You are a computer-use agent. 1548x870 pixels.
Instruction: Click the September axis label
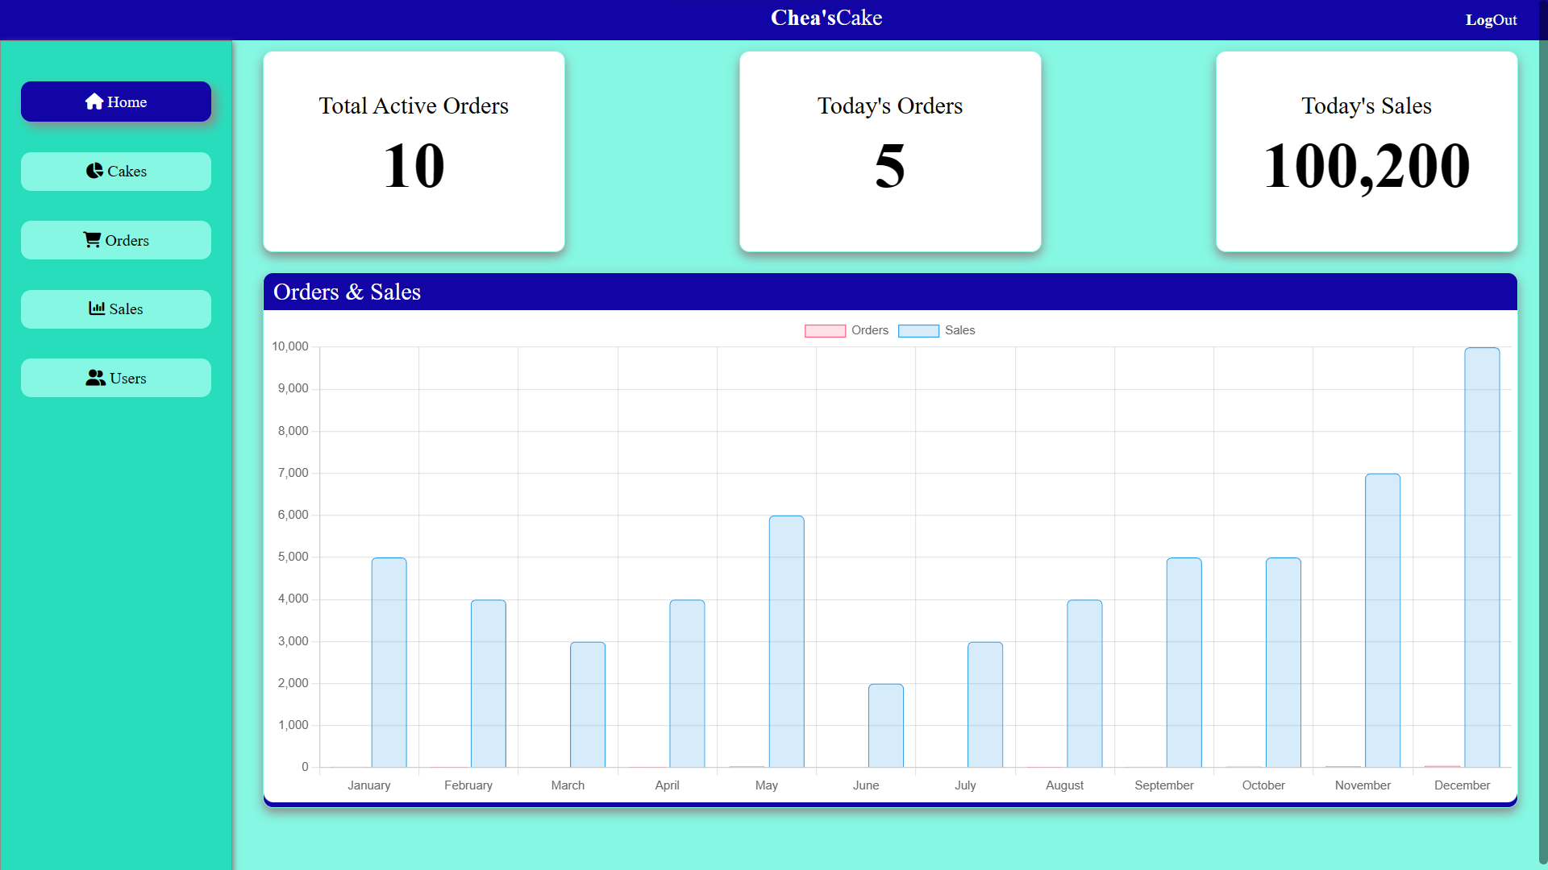pos(1164,785)
